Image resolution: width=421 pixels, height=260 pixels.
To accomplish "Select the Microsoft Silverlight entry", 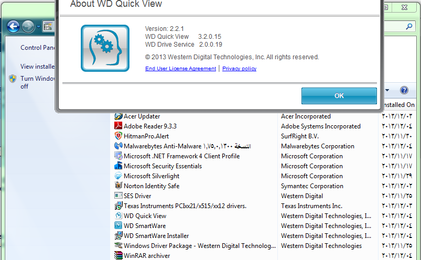I will pos(152,176).
